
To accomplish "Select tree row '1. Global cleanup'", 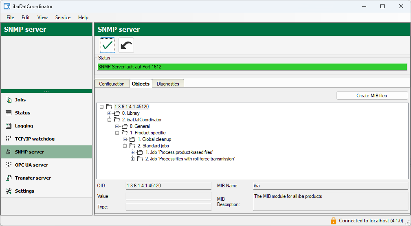I will pyautogui.click(x=154, y=139).
